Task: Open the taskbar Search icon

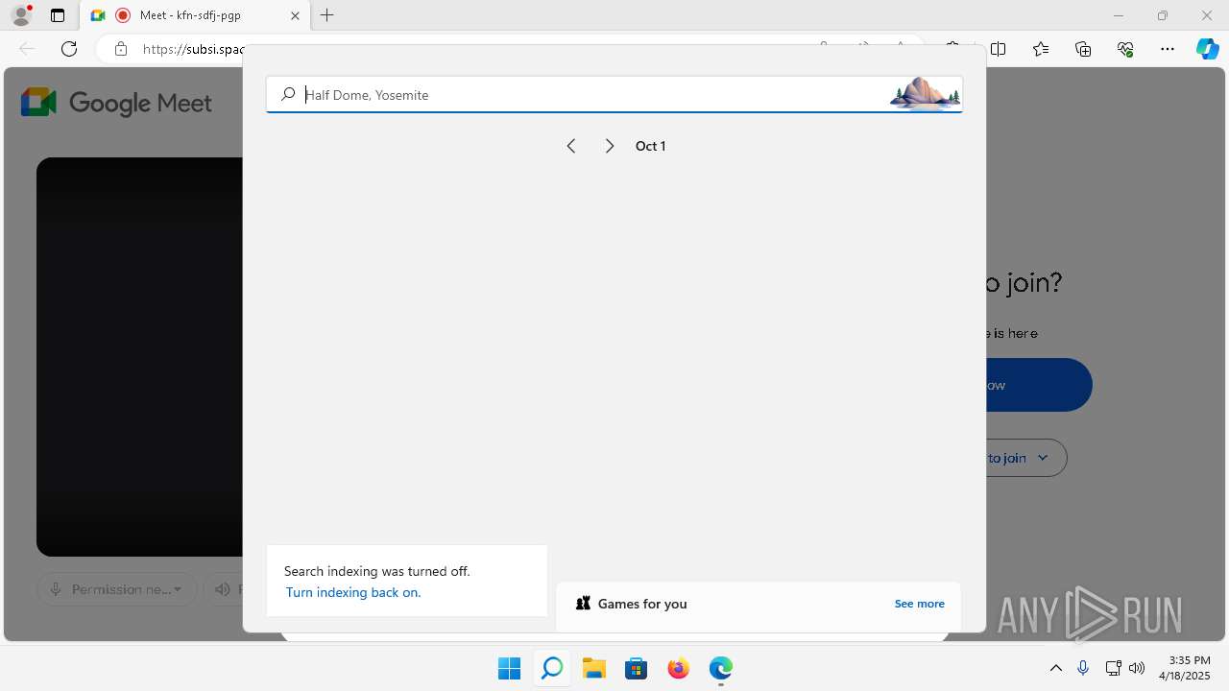Action: click(551, 668)
